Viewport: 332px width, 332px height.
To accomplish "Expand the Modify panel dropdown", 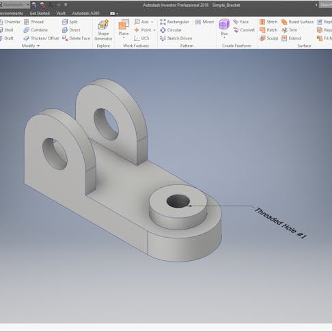I will click(38, 46).
